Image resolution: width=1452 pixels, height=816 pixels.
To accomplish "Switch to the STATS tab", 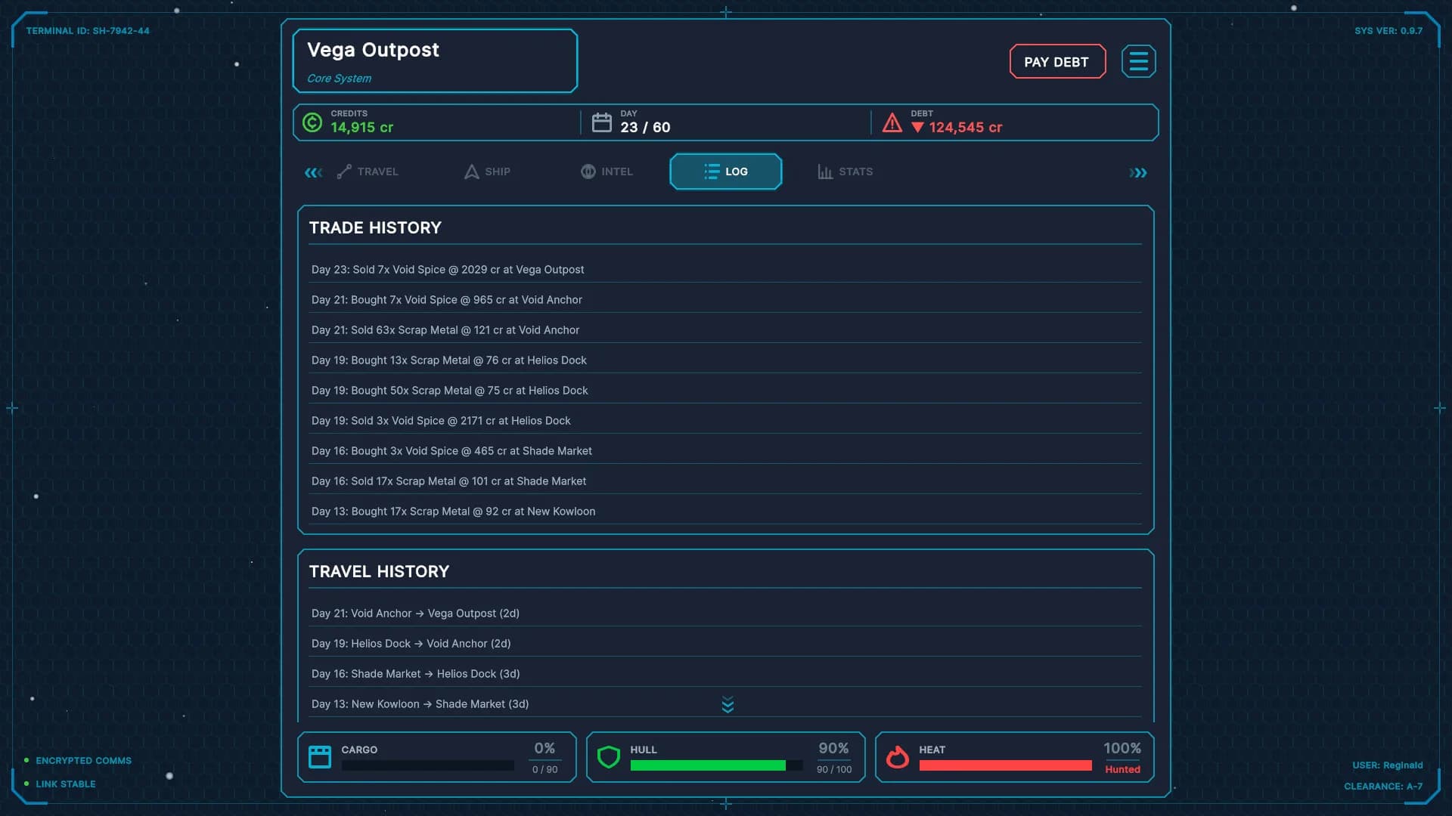I will coord(845,172).
